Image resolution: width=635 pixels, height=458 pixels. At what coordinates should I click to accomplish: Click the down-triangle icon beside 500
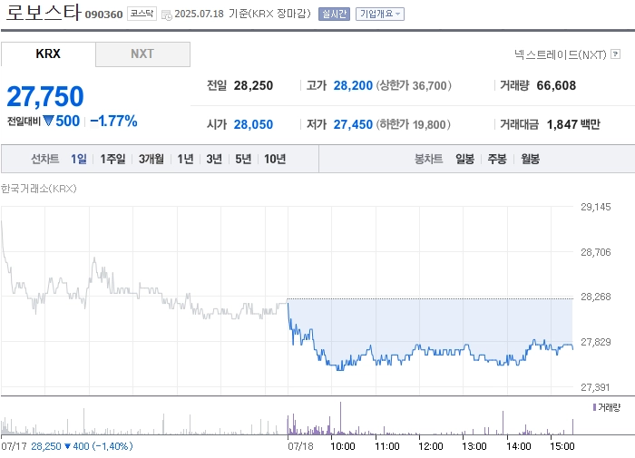coord(48,121)
